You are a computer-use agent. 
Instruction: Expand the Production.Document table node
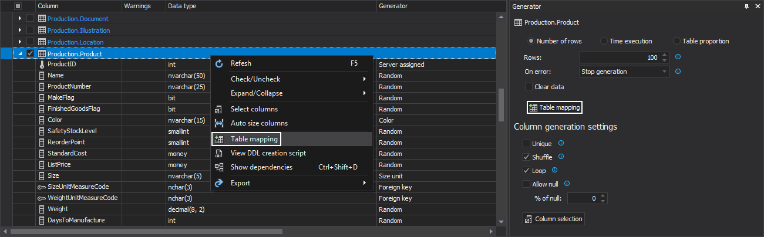pos(20,19)
